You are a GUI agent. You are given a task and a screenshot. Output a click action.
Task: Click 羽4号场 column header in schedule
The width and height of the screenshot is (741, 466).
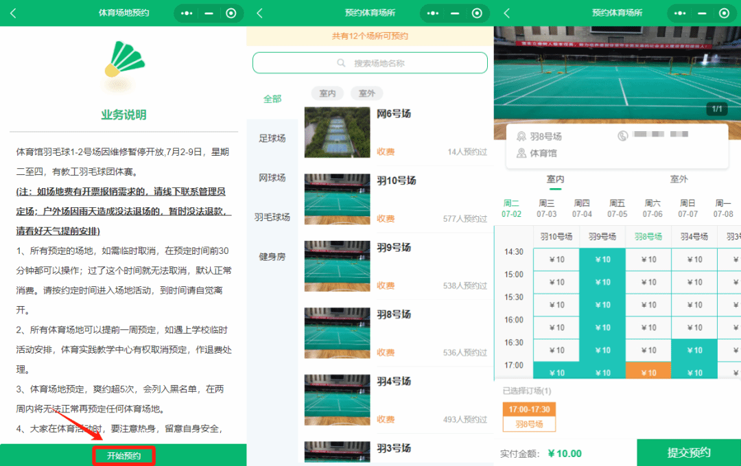[694, 236]
